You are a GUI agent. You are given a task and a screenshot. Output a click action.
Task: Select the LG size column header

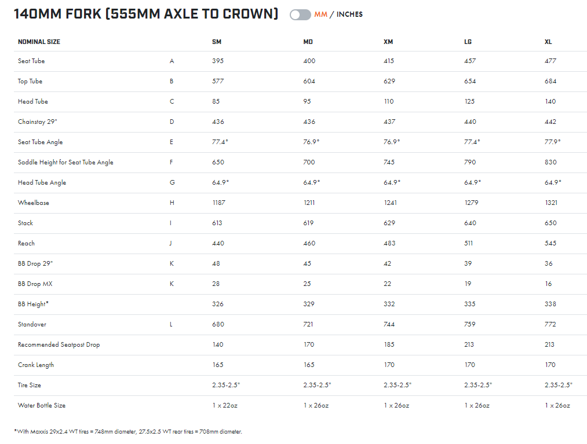coord(468,42)
